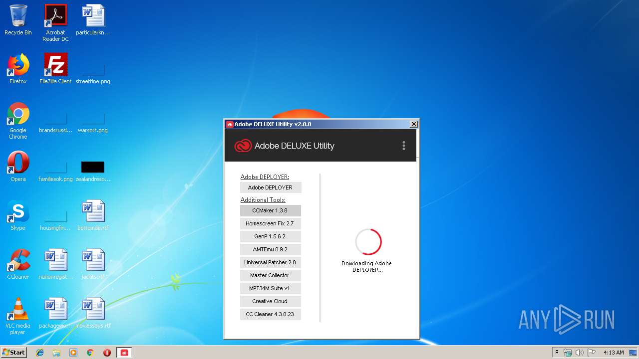Open the Creative Cloud tool button
Viewport: 639px width, 359px height.
[270, 301]
